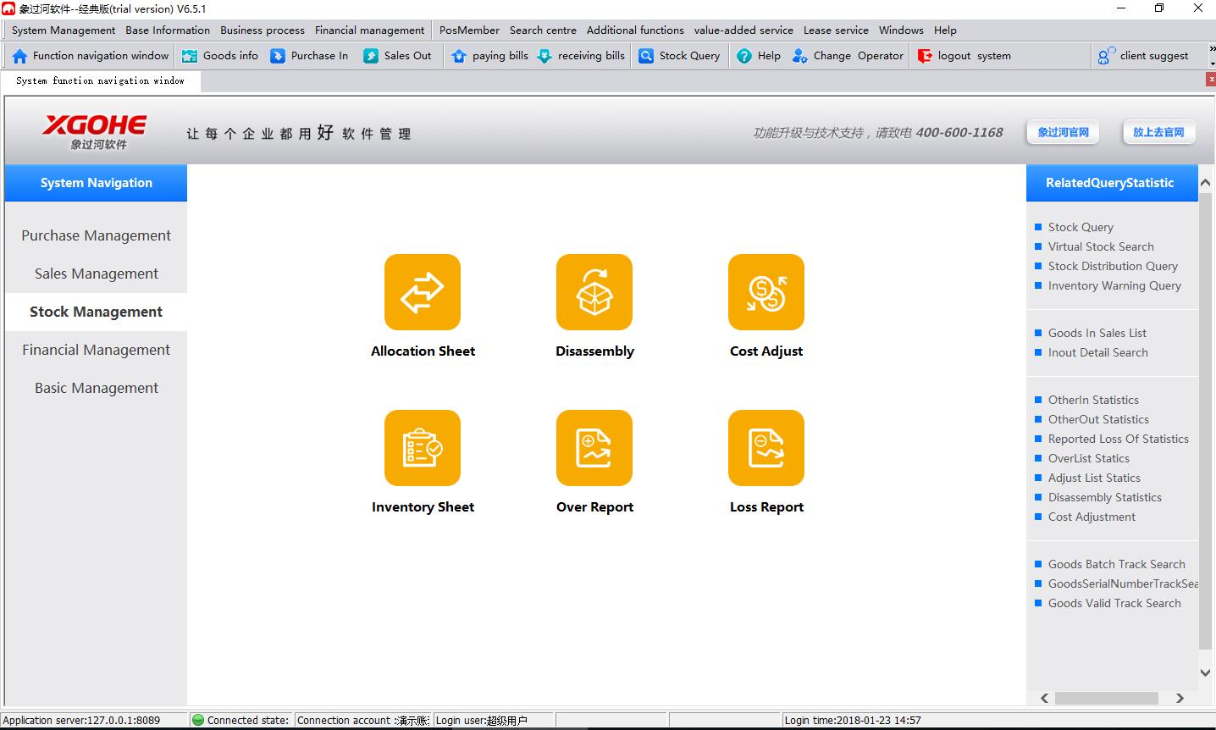Open OverList Statics link
Viewport: 1216px width, 730px height.
tap(1089, 458)
